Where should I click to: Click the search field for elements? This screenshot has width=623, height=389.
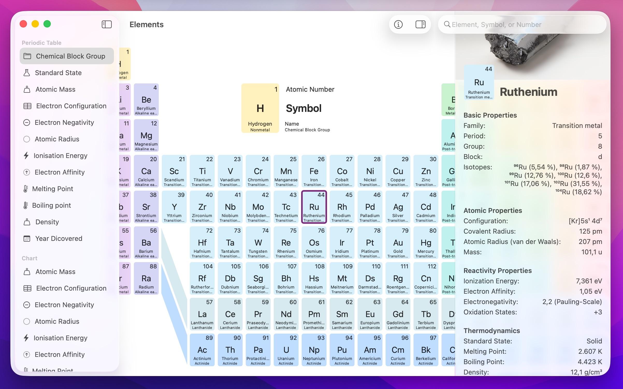coord(522,24)
